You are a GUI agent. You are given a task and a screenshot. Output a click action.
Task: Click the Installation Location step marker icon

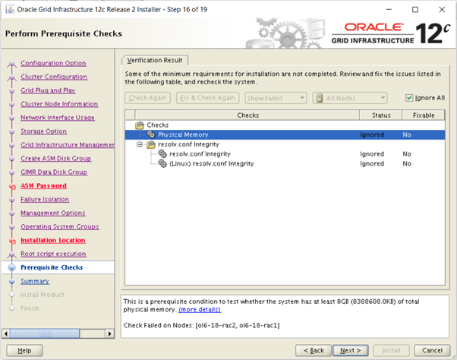[11, 242]
